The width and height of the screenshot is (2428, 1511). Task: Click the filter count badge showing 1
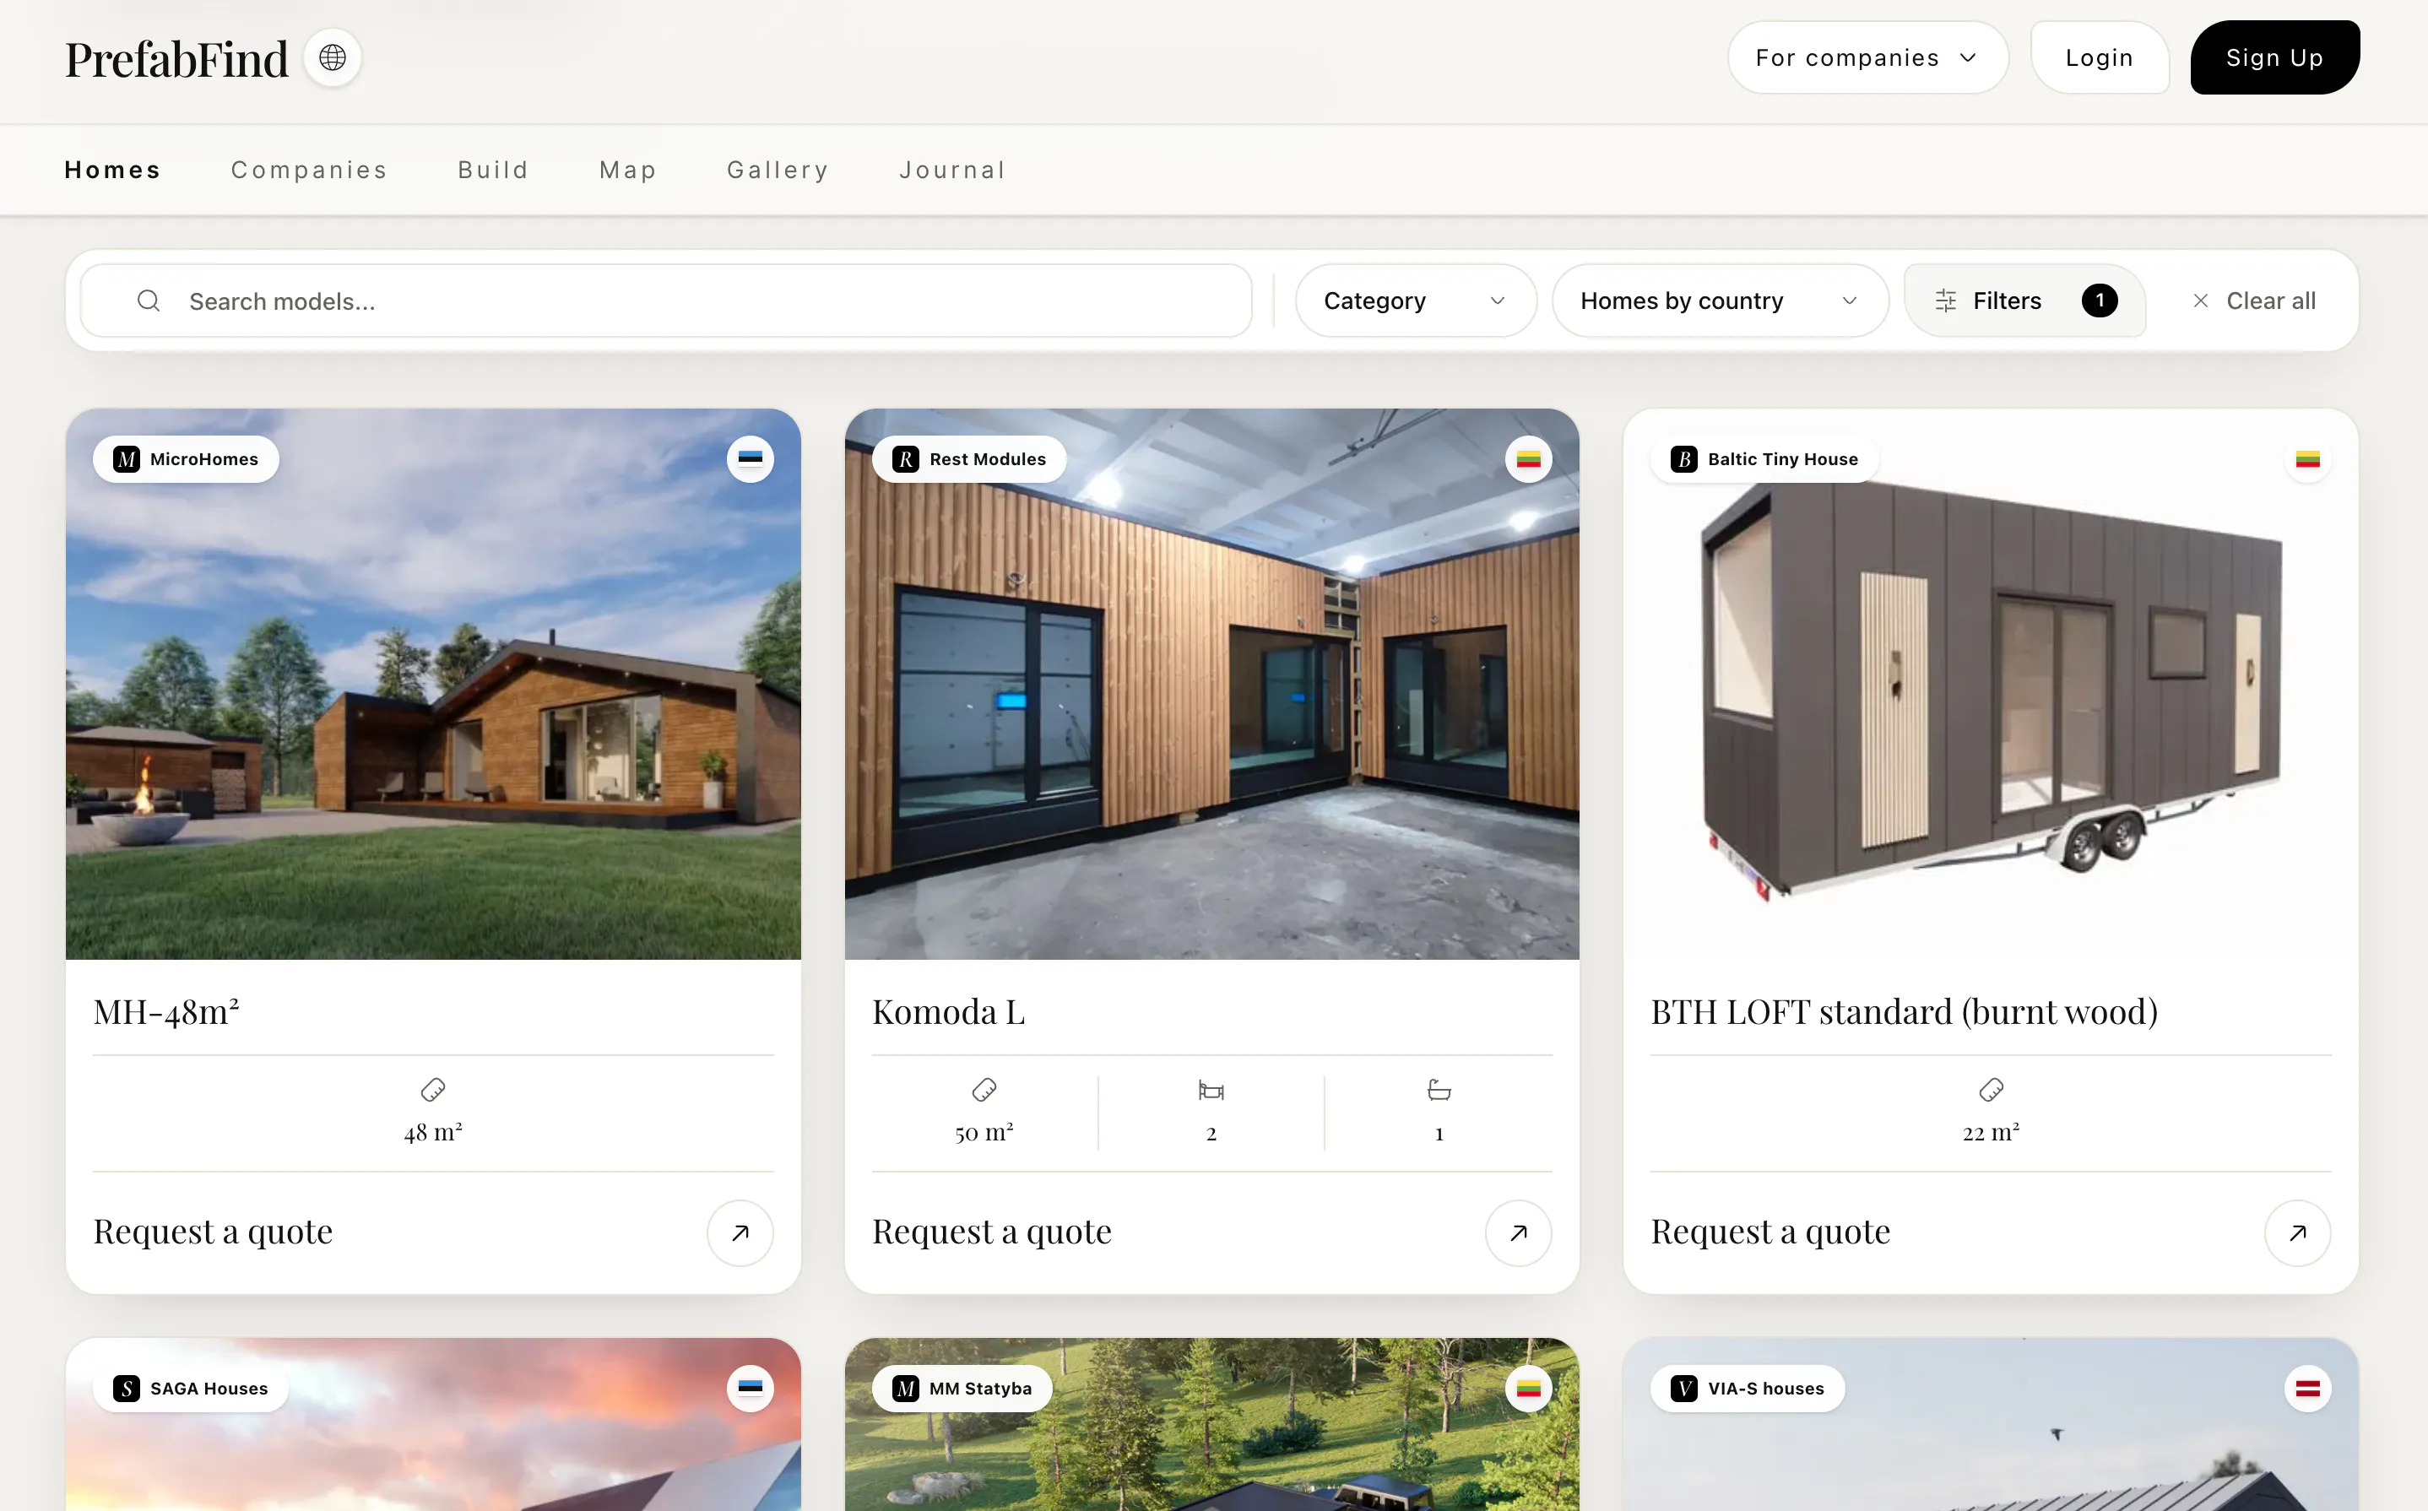(x=2100, y=301)
